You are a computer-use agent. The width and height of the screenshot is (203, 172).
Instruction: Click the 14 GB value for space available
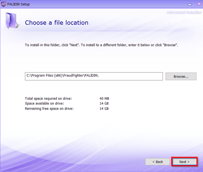point(104,103)
